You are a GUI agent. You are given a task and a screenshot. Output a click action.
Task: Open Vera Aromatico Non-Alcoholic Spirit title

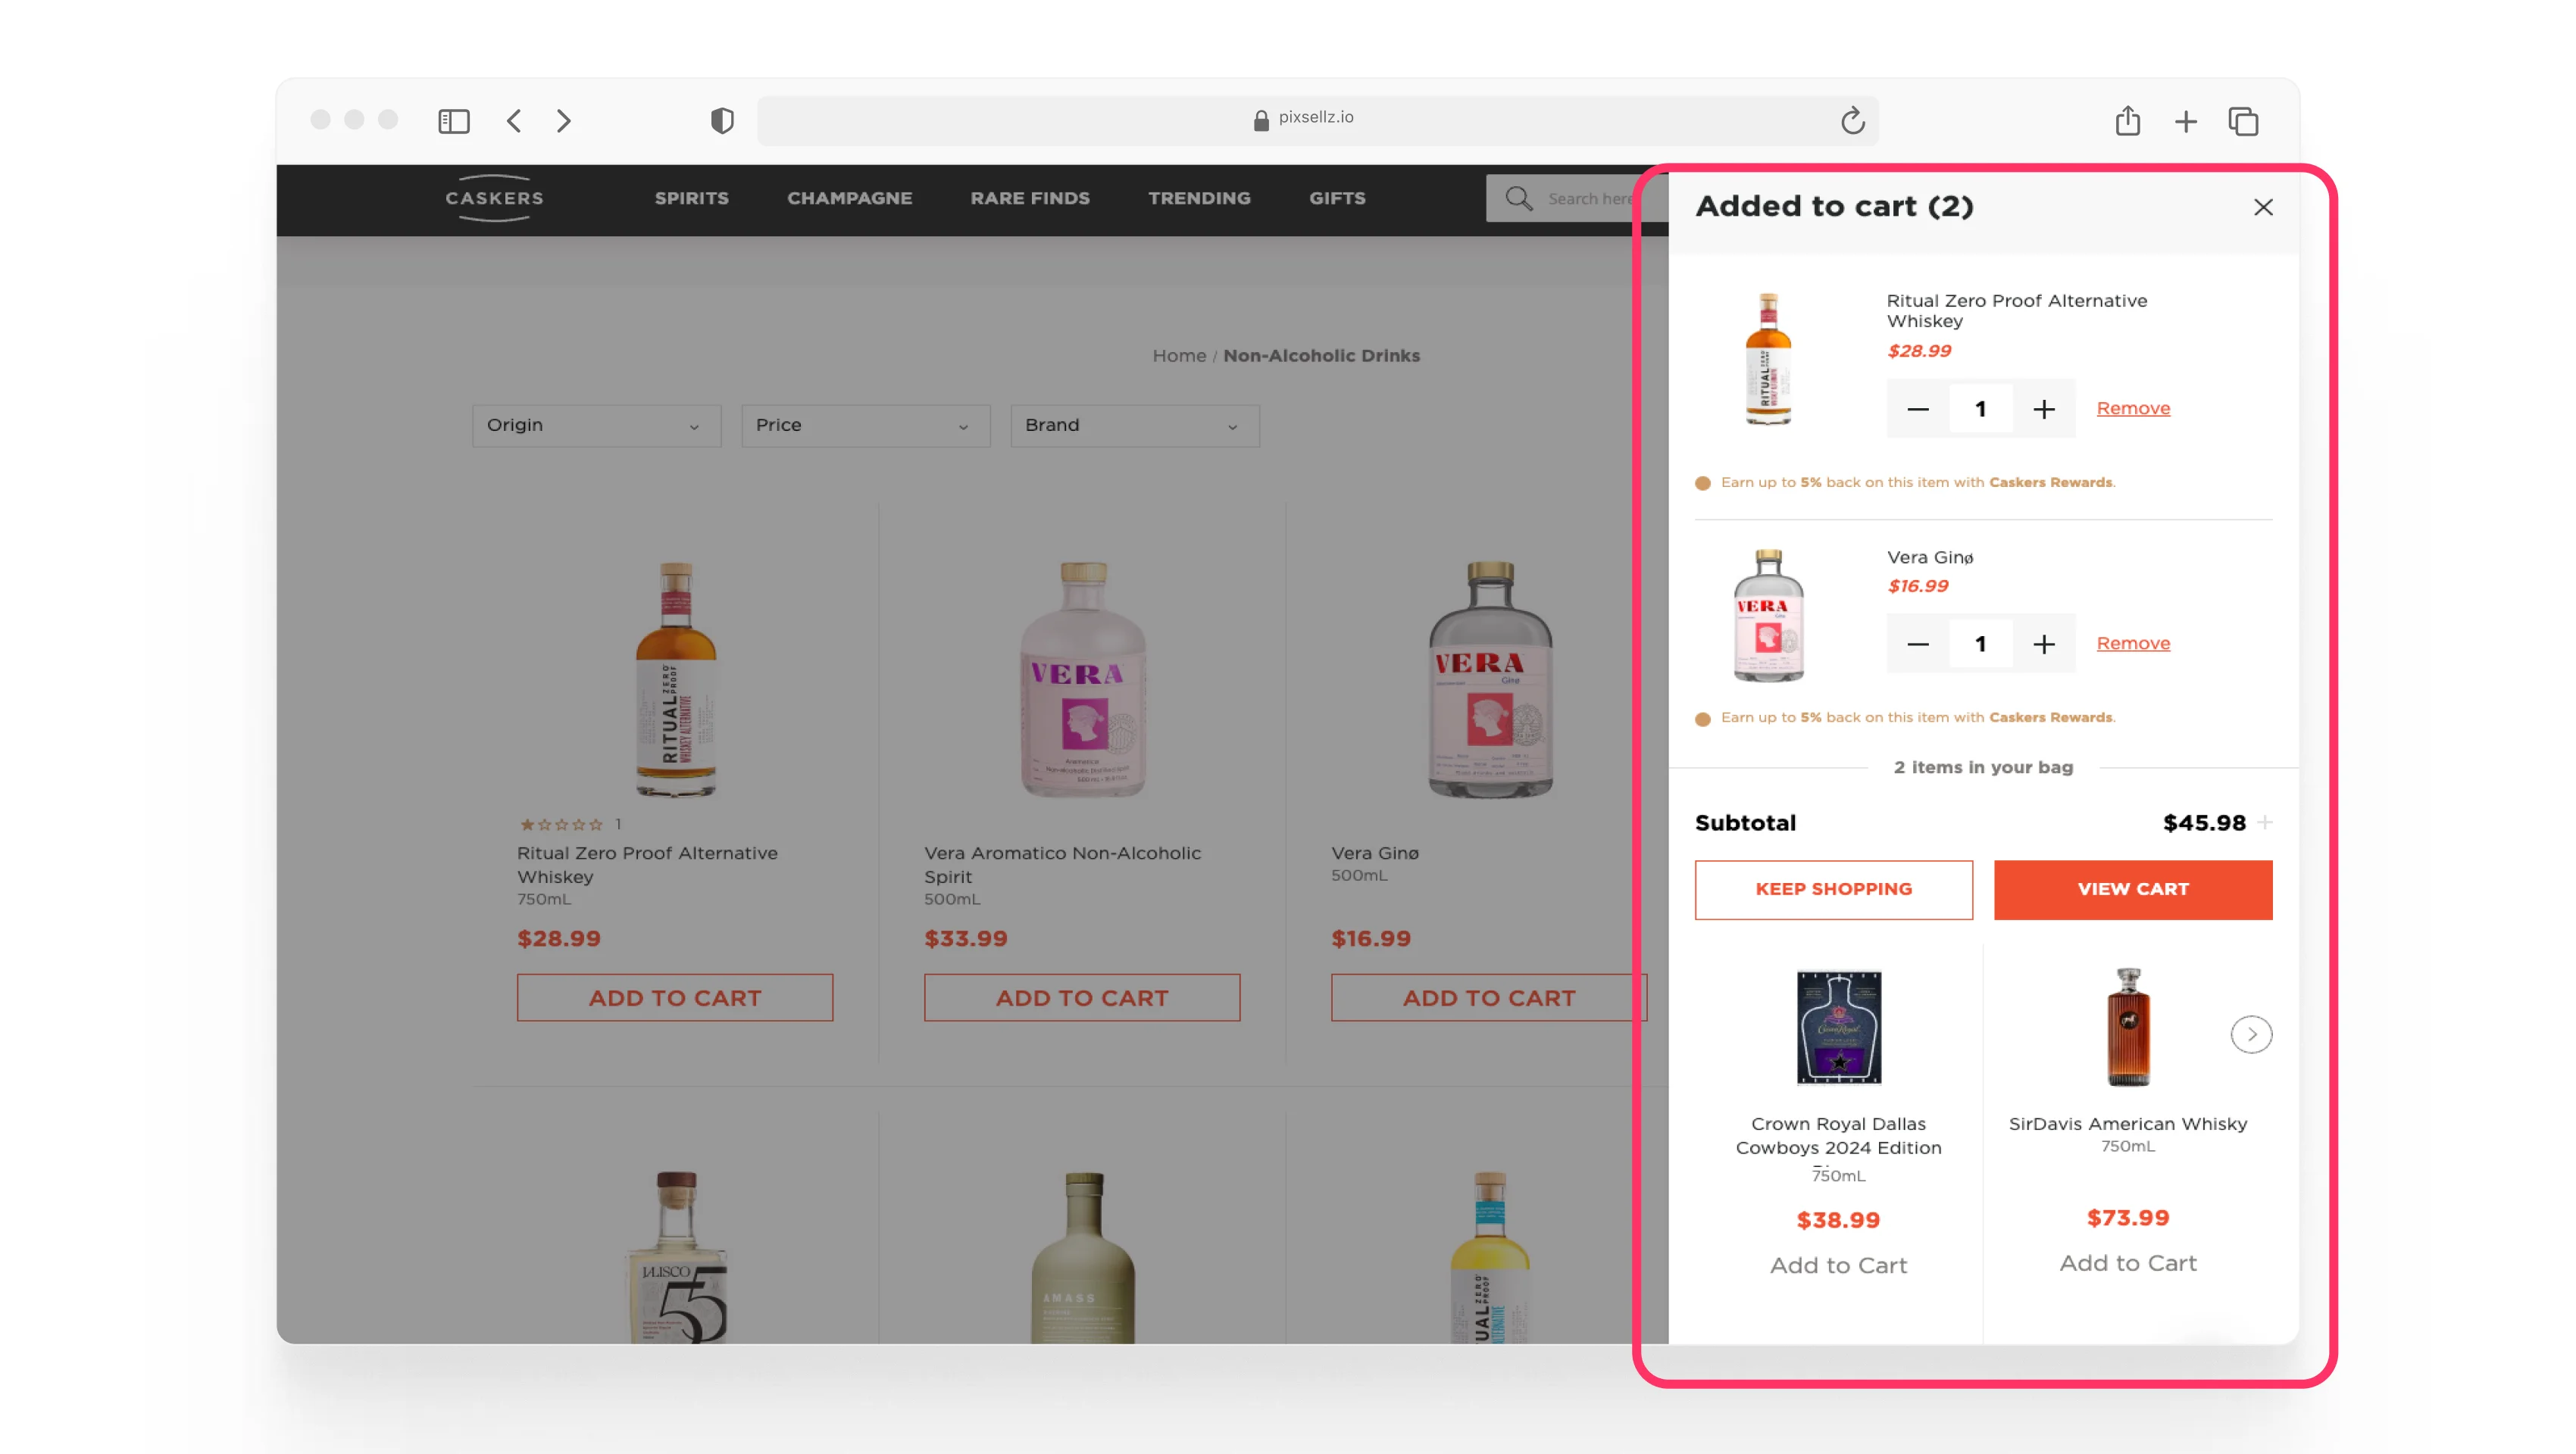coord(1062,864)
